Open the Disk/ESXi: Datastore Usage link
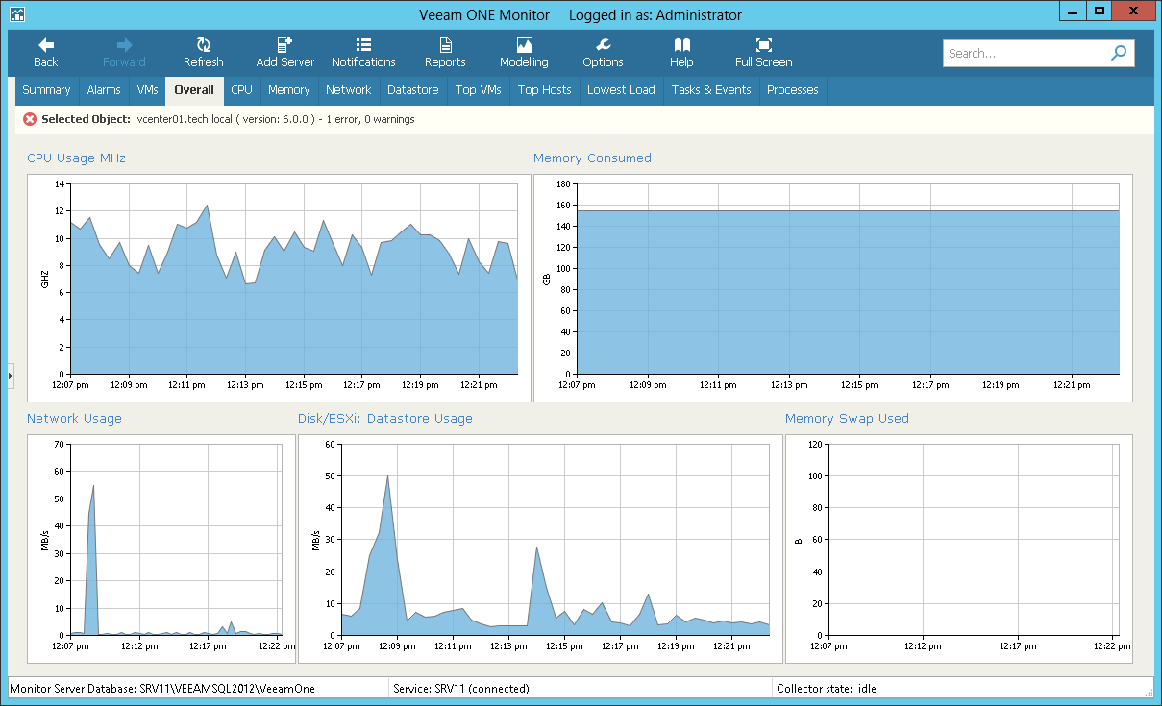This screenshot has height=706, width=1162. pos(385,418)
